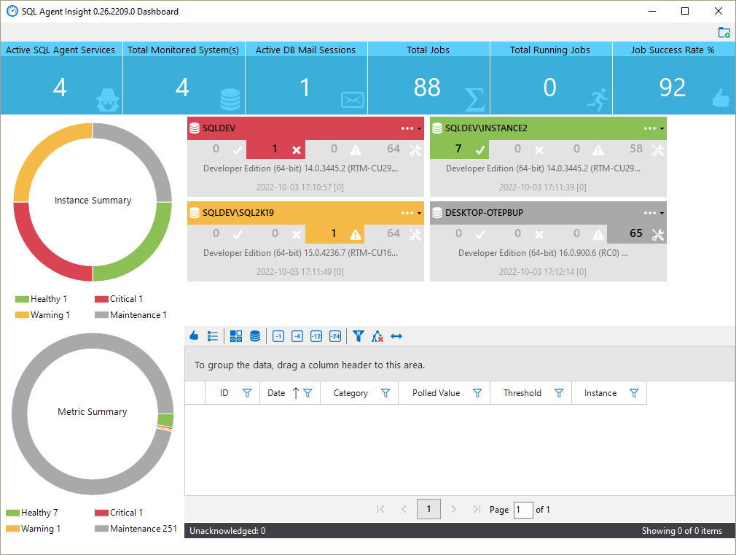Click the maintenance wrench icon on DESKTOP-OTEPBUP tile

(657, 234)
